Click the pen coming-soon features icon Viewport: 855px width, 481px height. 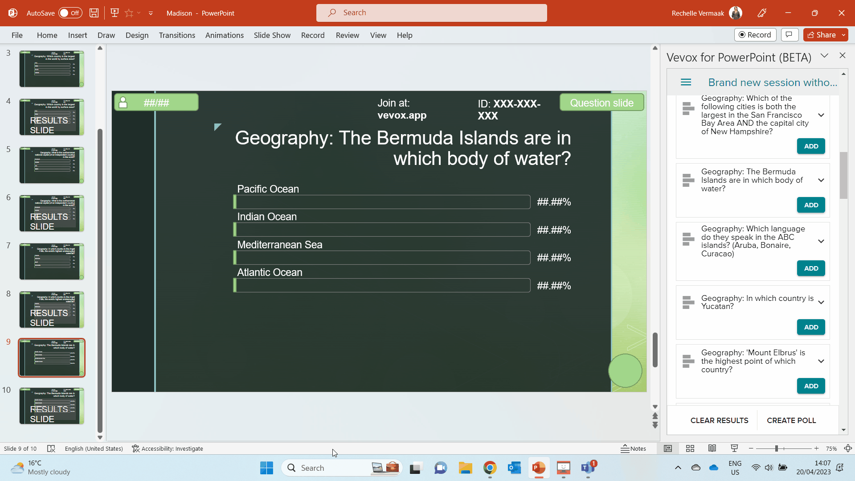coord(762,13)
